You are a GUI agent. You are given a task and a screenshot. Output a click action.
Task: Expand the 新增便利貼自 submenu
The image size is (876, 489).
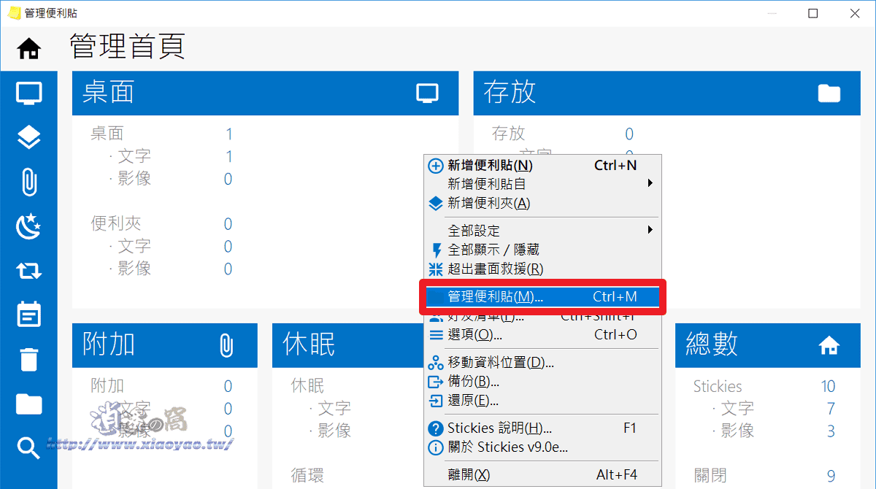point(542,184)
